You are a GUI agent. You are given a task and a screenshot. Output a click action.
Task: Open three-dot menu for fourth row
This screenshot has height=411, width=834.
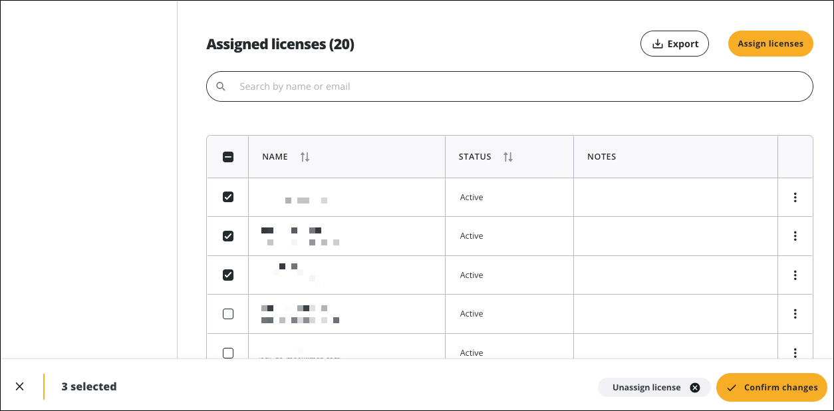795,314
